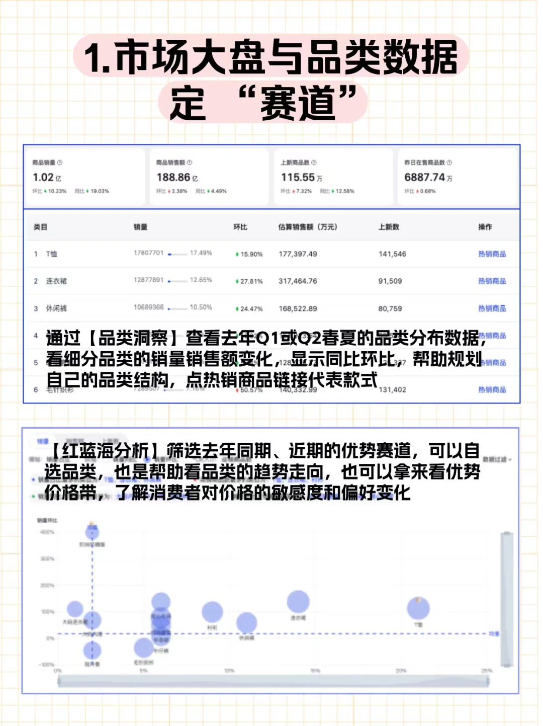Click the sales figure 17807701
The height and width of the screenshot is (726, 543).
coord(148,253)
